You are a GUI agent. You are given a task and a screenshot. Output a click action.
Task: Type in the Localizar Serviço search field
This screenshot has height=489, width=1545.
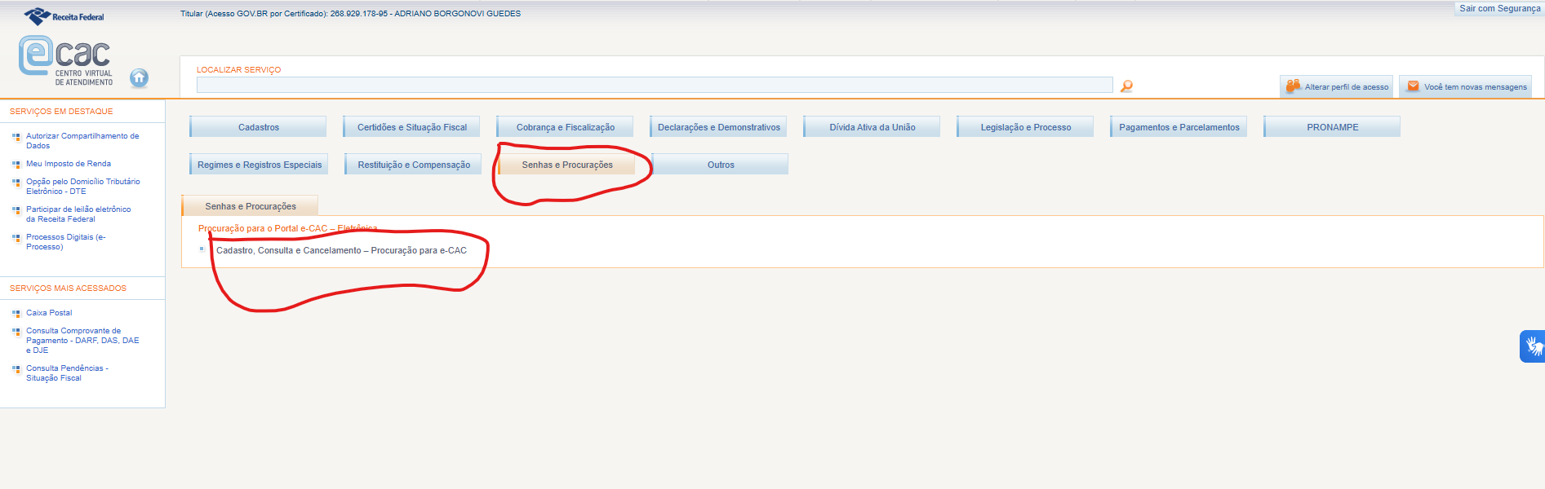coord(654,85)
